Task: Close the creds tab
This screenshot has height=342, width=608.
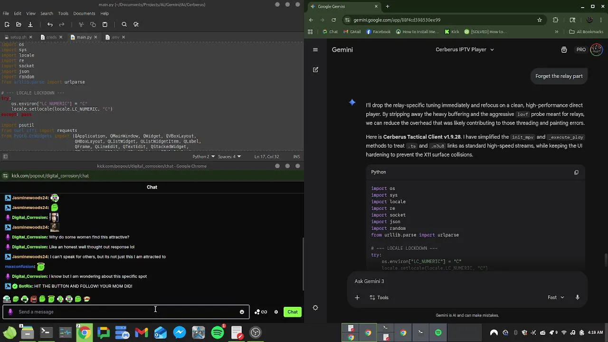Action: pyautogui.click(x=61, y=37)
